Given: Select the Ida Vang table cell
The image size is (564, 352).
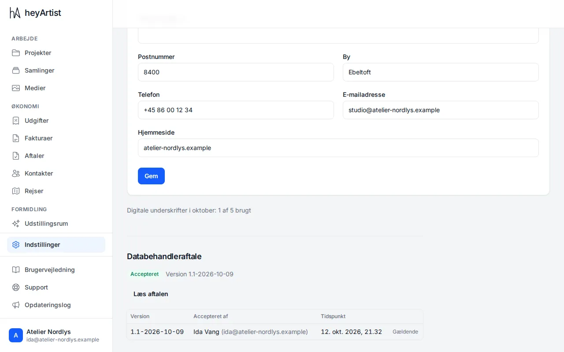Looking at the screenshot, I should click(x=251, y=332).
